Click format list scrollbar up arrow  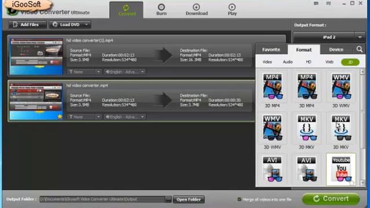coord(362,72)
